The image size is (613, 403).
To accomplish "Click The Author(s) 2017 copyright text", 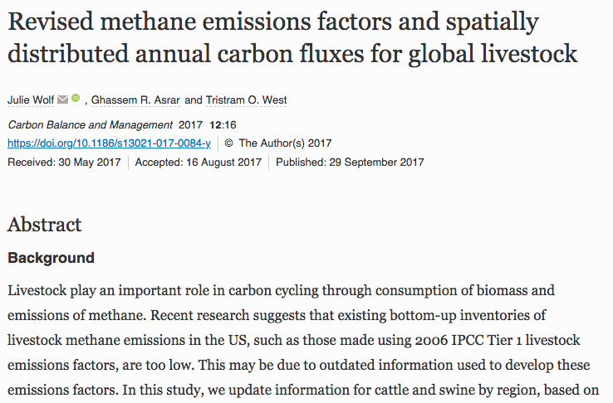I will tap(286, 143).
